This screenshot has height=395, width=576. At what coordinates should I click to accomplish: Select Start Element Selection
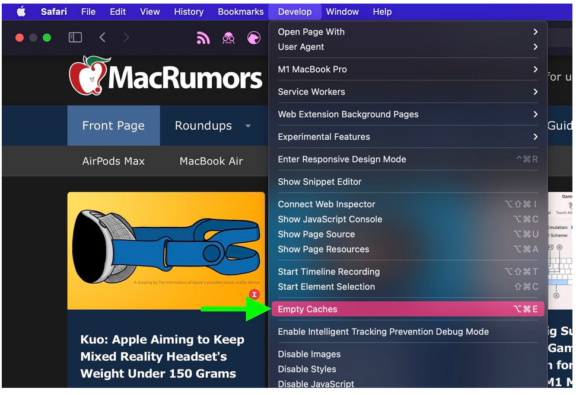[x=408, y=287]
